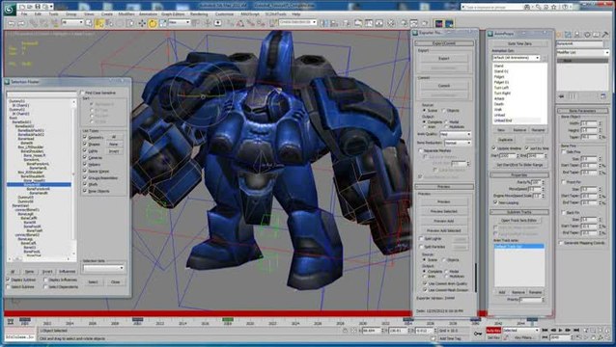Collapse the Subanim Tracks rollout header
616x347 pixels.
518,212
